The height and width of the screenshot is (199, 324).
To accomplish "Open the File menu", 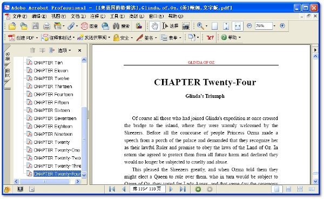I will click(x=19, y=16).
